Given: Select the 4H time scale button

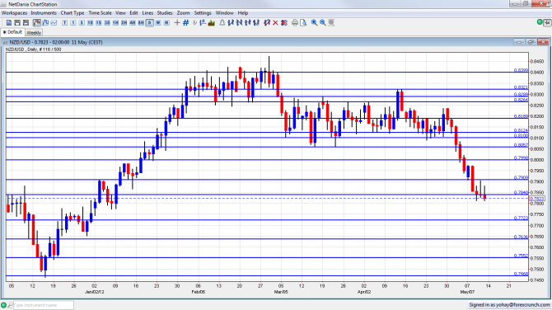Looking at the screenshot, I should (x=133, y=22).
